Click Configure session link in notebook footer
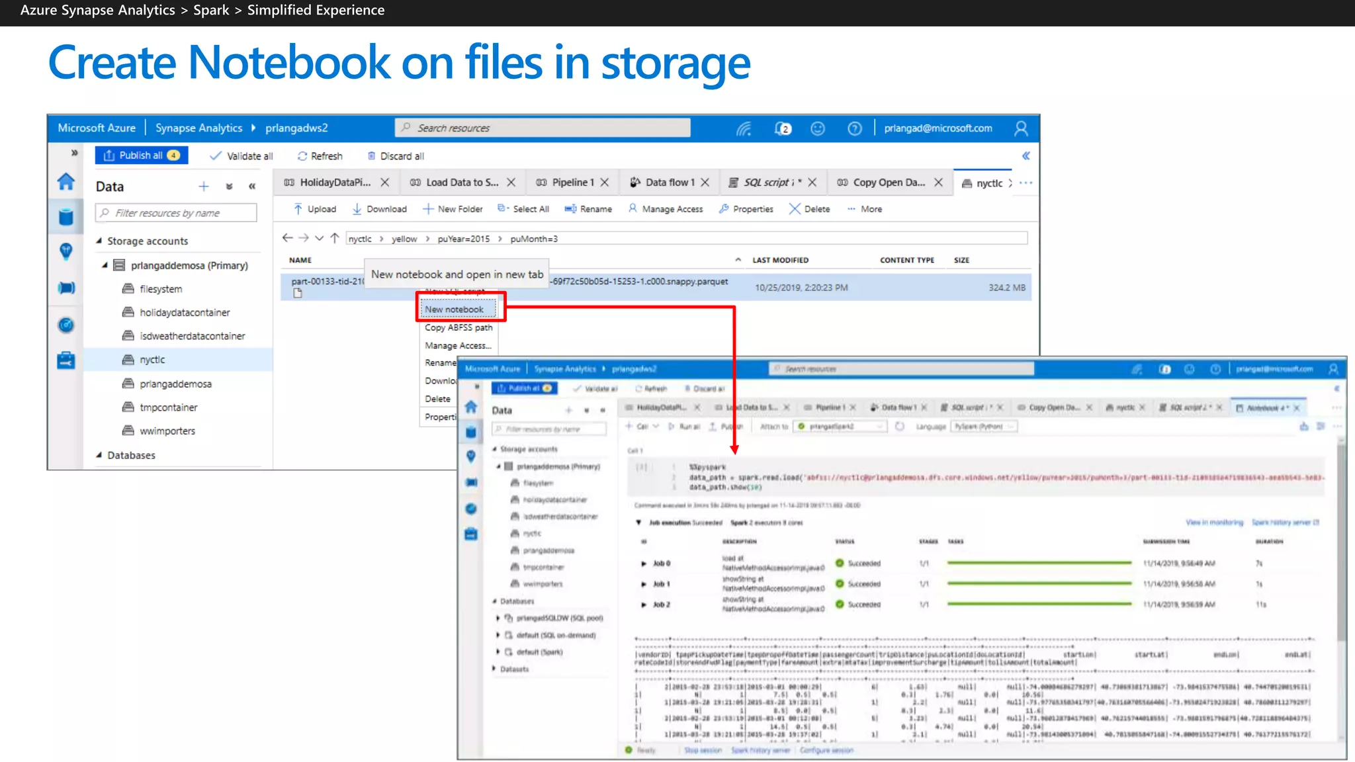The width and height of the screenshot is (1355, 762). click(x=826, y=751)
